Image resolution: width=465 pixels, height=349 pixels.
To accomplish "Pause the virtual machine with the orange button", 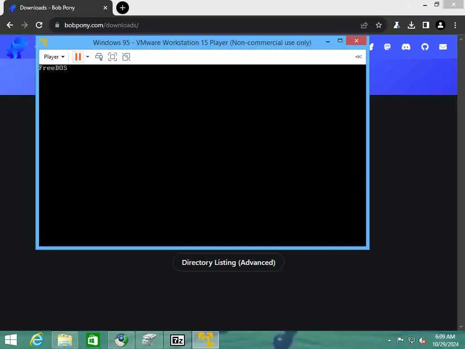I will click(78, 57).
